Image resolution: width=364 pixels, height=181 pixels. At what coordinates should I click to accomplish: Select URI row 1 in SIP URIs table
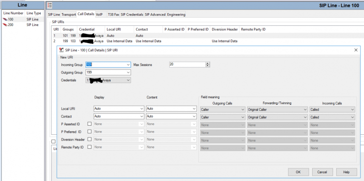(x=207, y=36)
